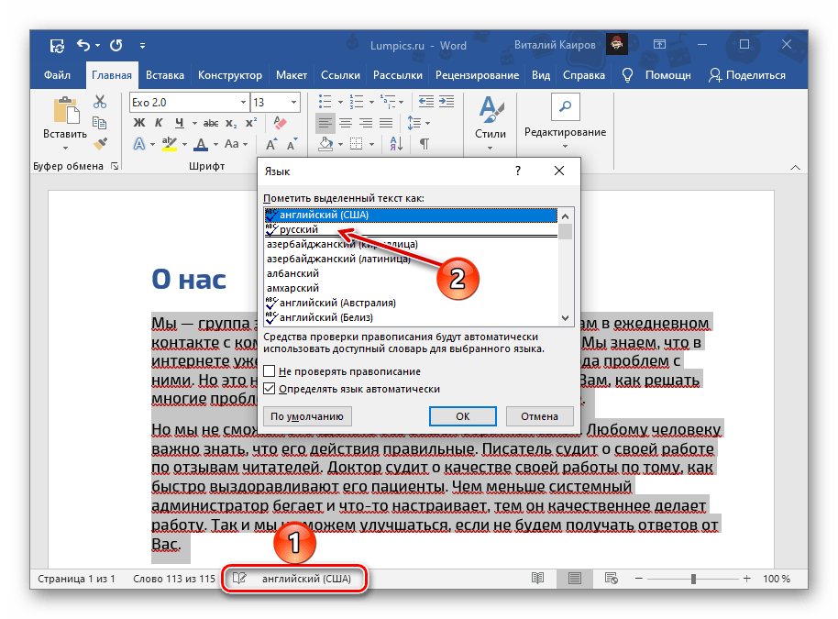
Task: Expand Редактирование group dropdown
Action: pyautogui.click(x=565, y=146)
